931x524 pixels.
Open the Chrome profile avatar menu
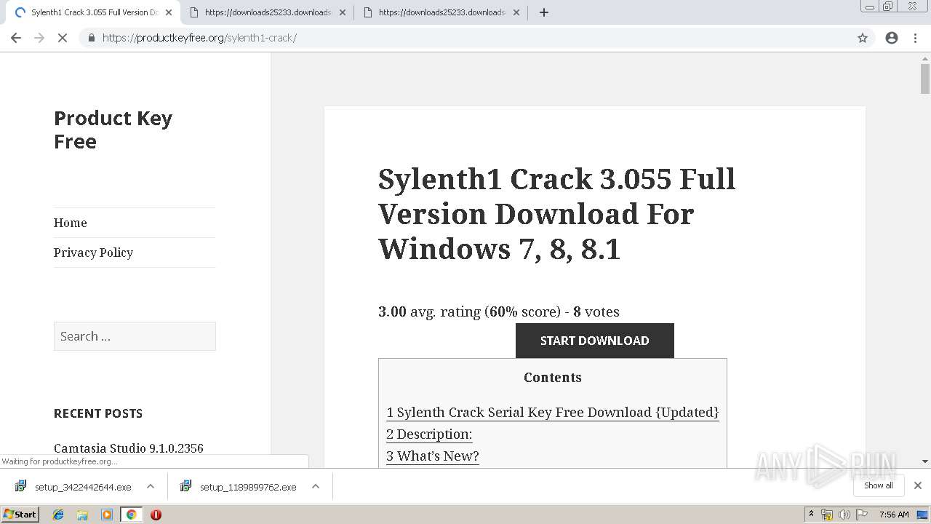click(892, 38)
